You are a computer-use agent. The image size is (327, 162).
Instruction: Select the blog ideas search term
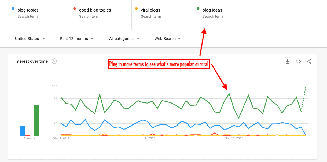(x=212, y=10)
